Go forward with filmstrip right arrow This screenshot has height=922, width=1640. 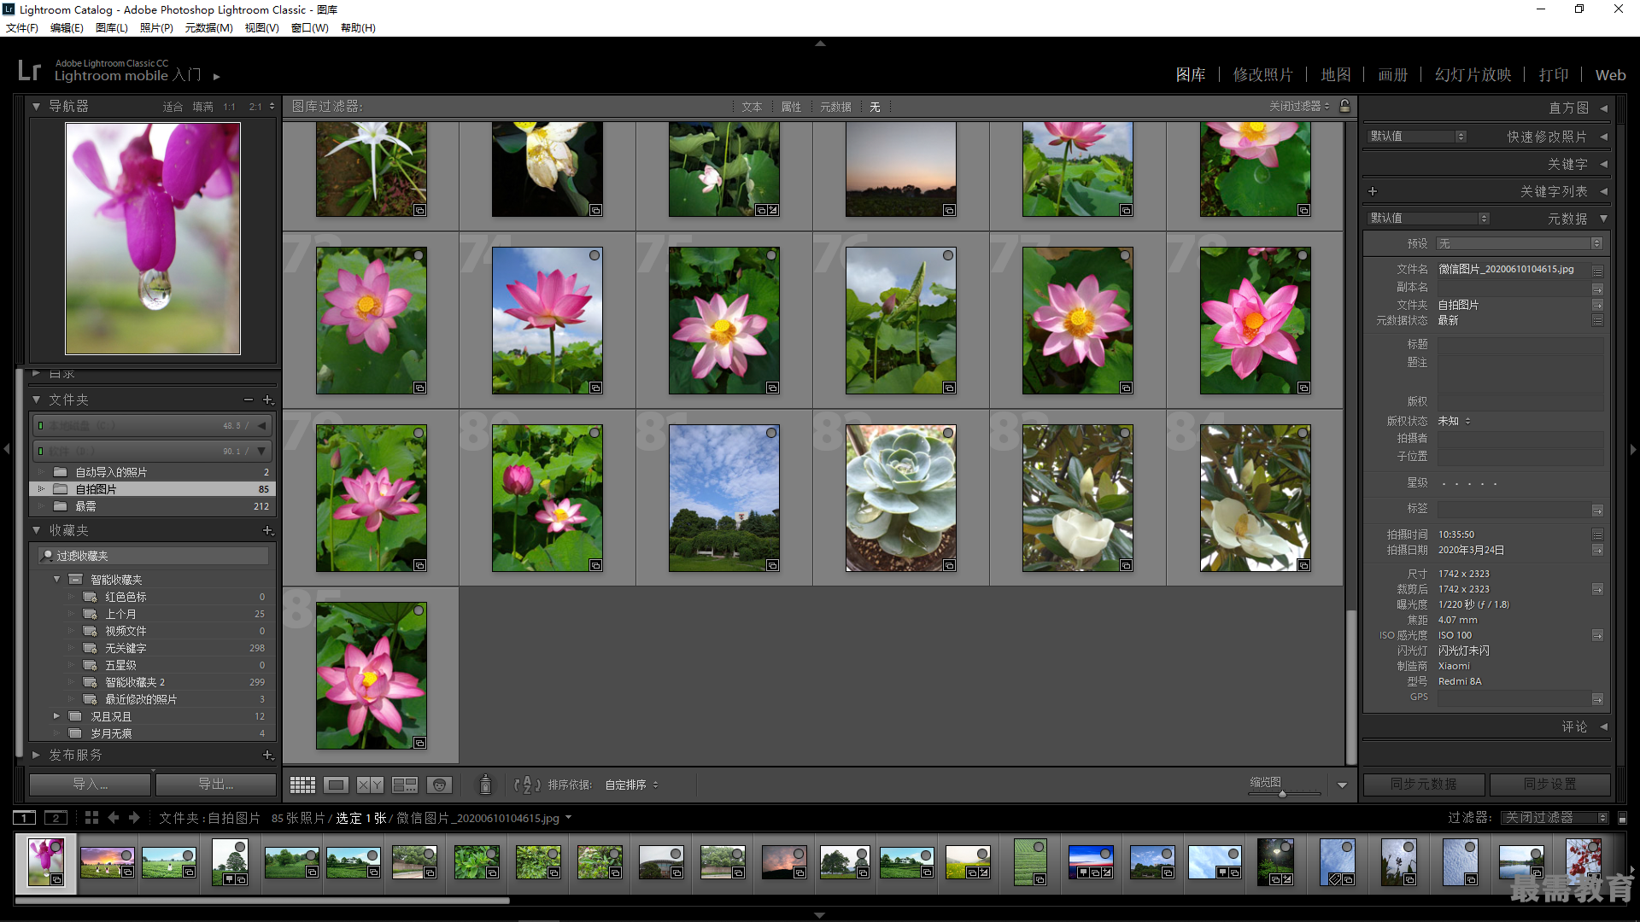point(134,818)
